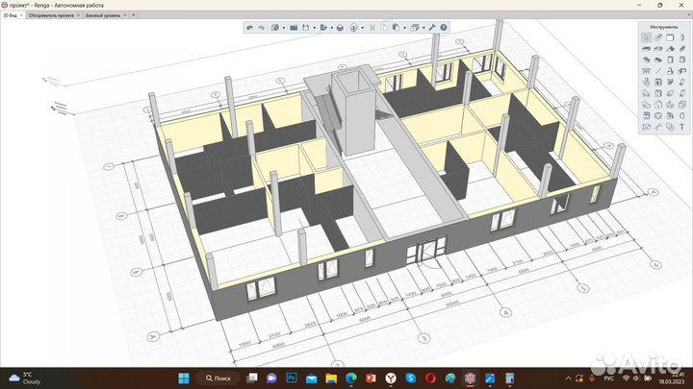693x389 pixels.
Task: Switch to the Обозреватель проекта tab
Action: click(x=51, y=16)
